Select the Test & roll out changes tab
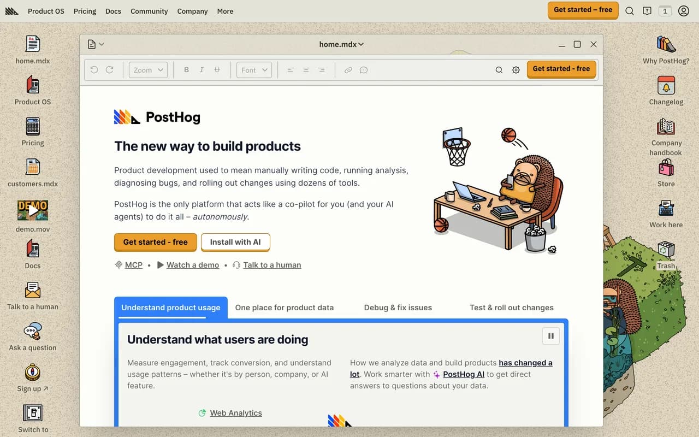 (x=512, y=308)
